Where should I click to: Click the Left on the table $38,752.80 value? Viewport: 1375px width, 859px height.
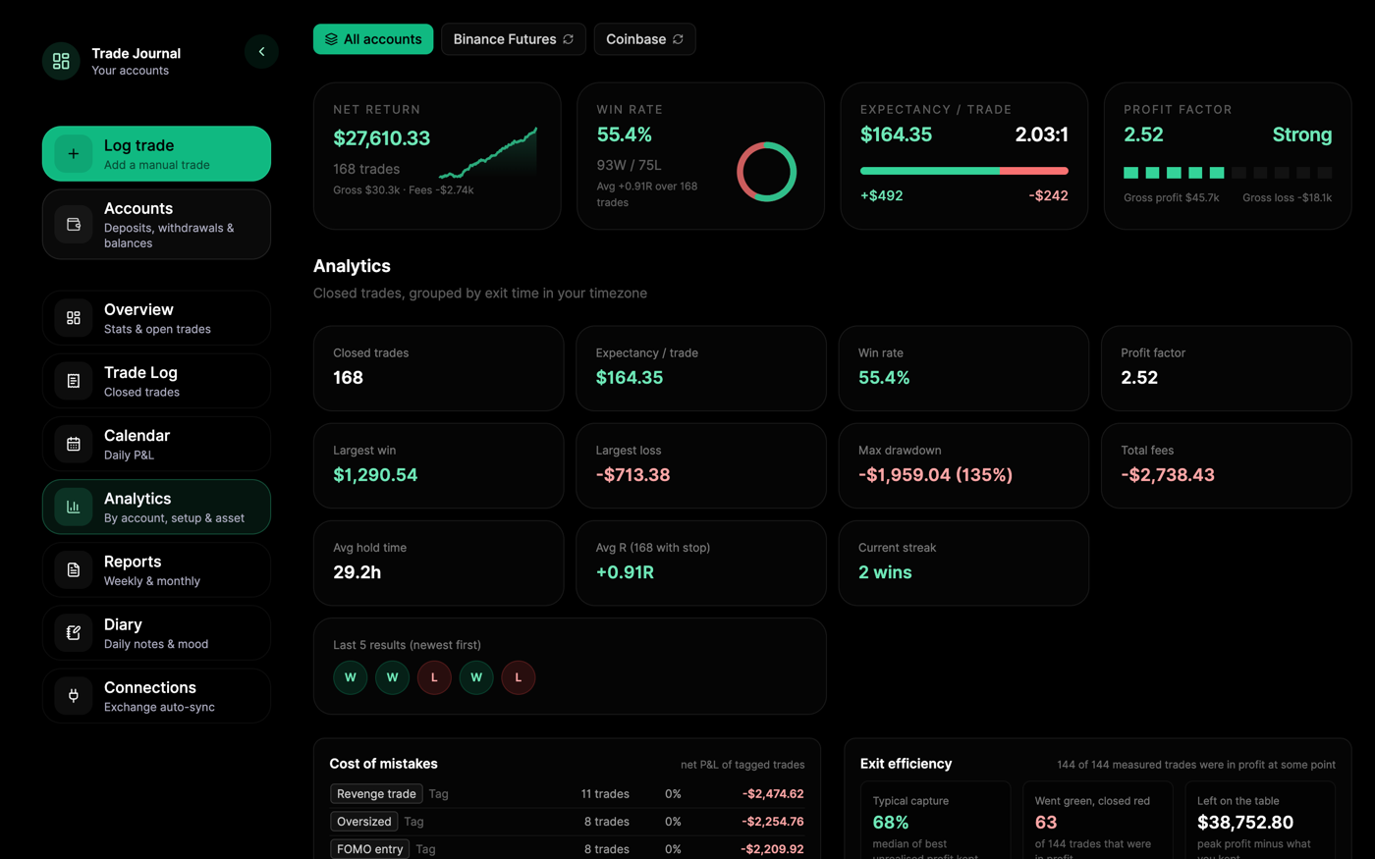pyautogui.click(x=1245, y=823)
